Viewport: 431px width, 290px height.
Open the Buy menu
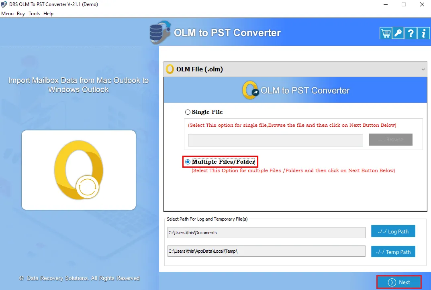(21, 14)
